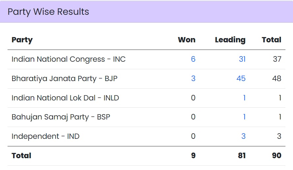Image resolution: width=293 pixels, height=170 pixels.
Task: Select the Indian National Congress row name
Action: point(68,59)
